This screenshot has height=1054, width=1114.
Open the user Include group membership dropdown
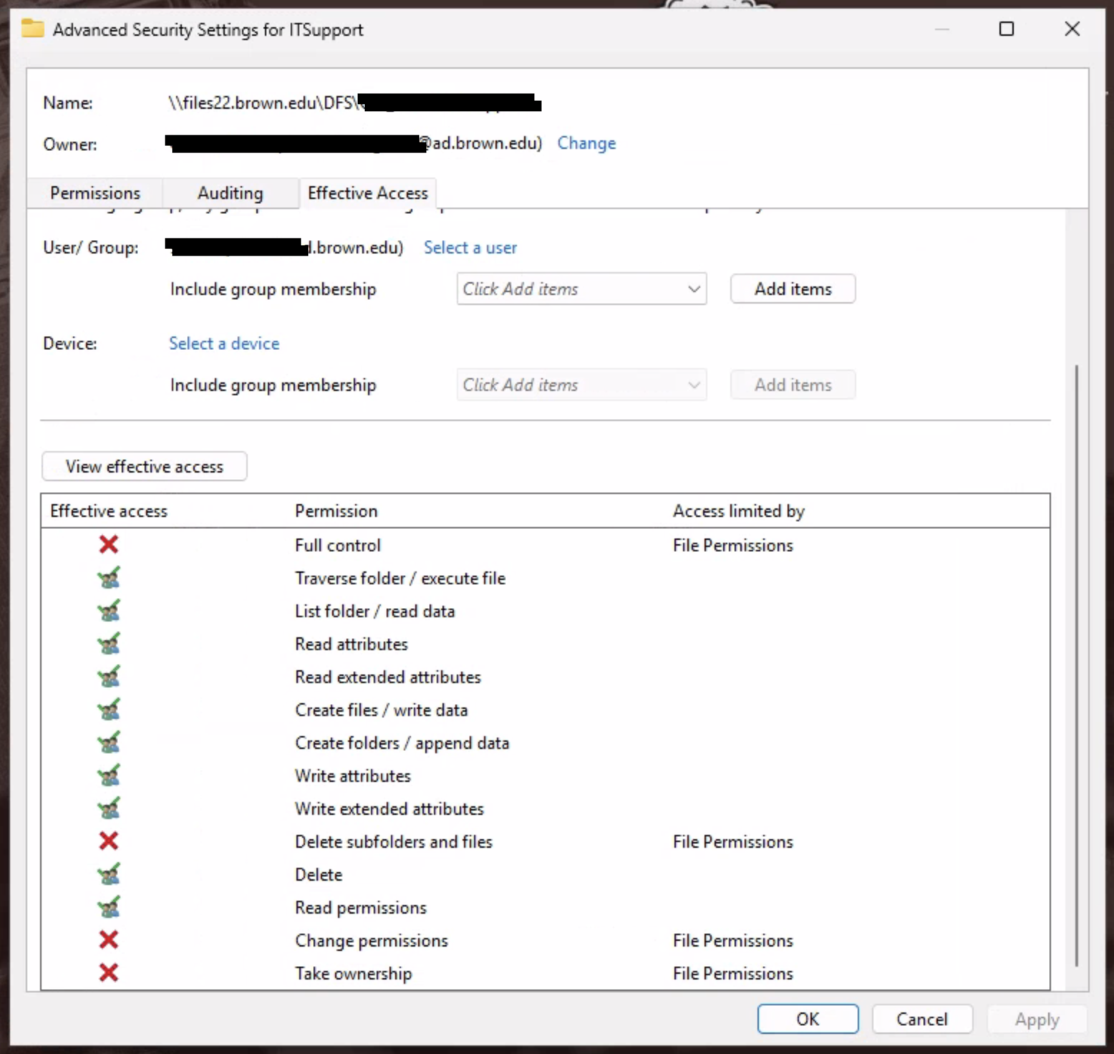581,289
